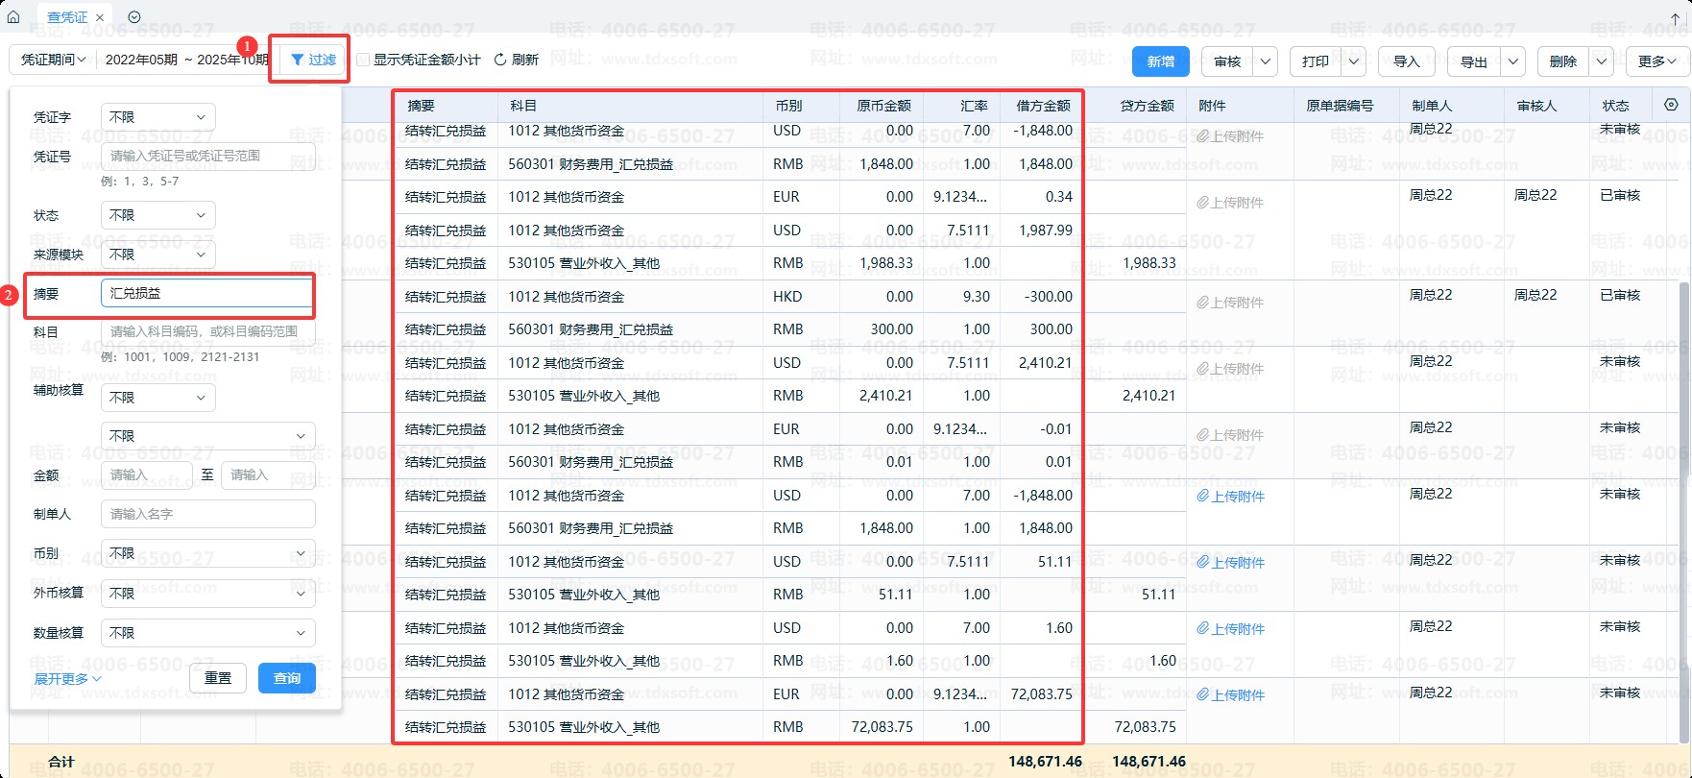Expand the 币别 dropdown in the filter panel
The width and height of the screenshot is (1692, 778).
click(207, 554)
